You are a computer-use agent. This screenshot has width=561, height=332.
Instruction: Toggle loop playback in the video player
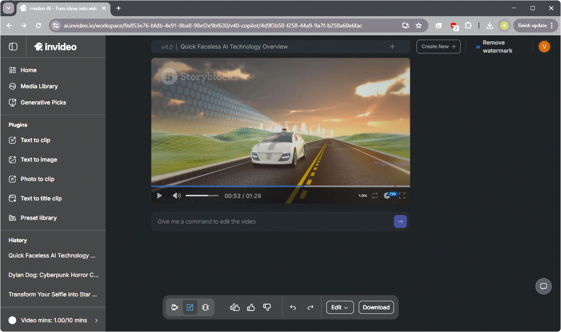pyautogui.click(x=375, y=196)
